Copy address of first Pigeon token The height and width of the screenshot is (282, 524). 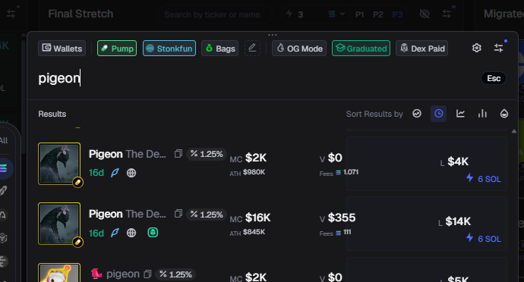tap(178, 154)
